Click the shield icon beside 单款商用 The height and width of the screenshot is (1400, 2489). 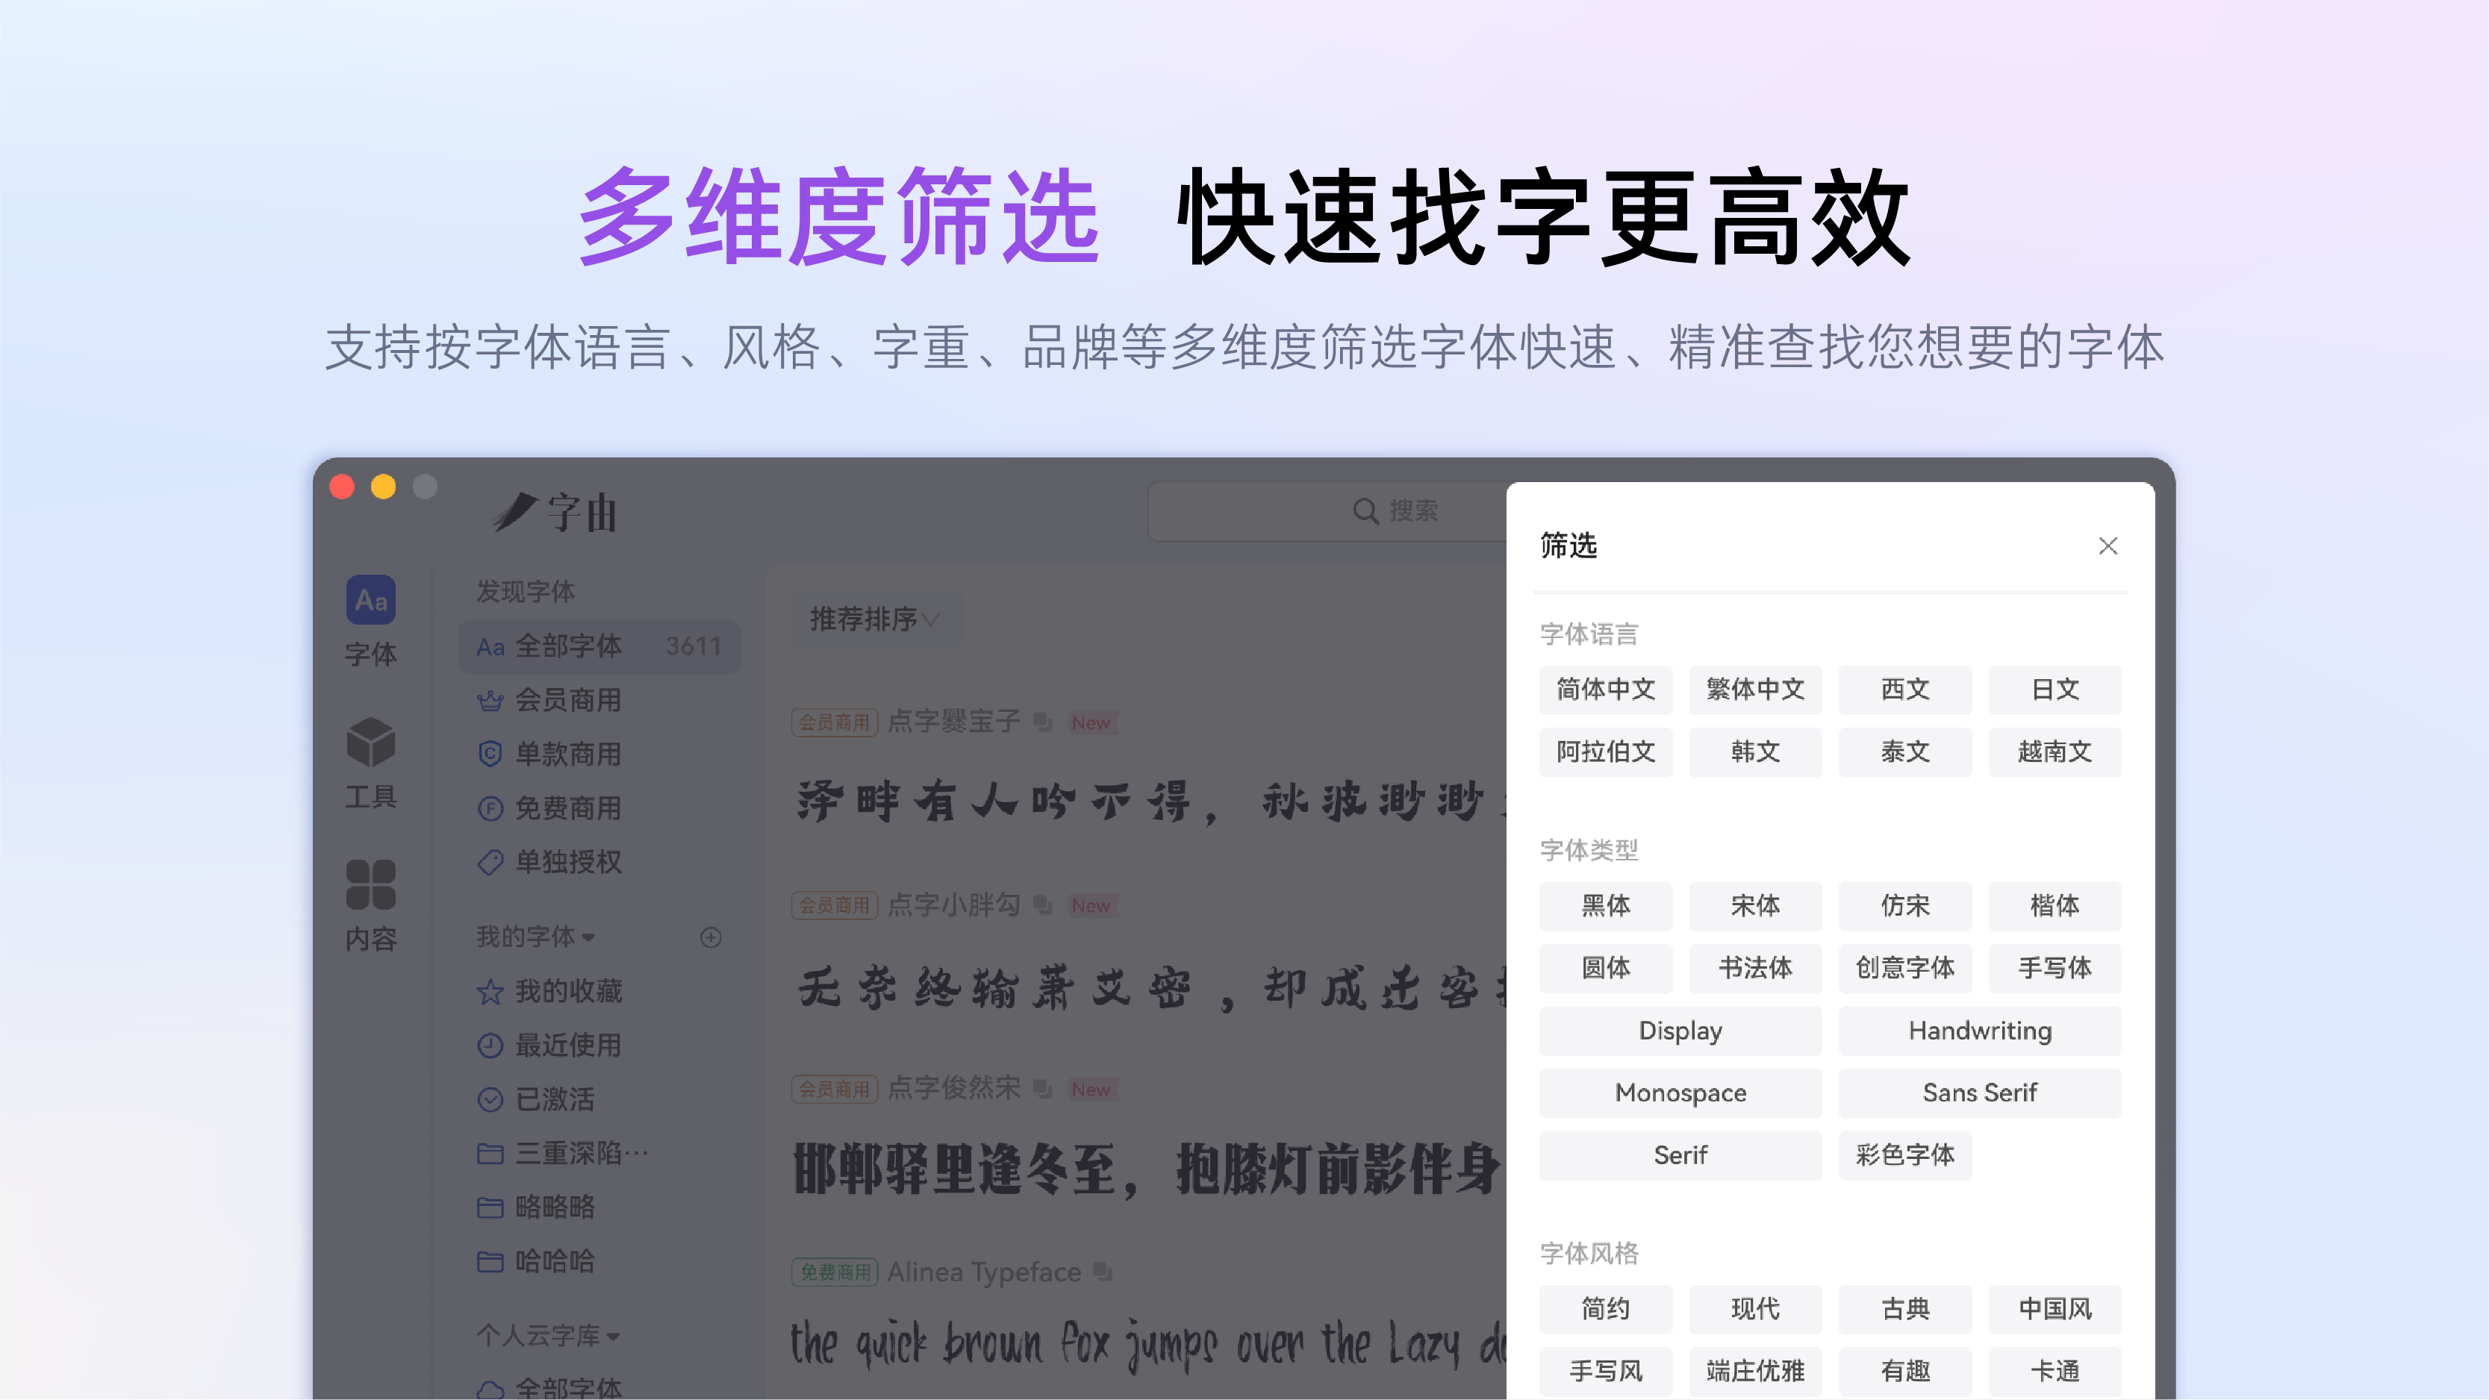tap(490, 754)
